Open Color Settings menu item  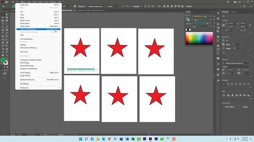click(x=38, y=73)
